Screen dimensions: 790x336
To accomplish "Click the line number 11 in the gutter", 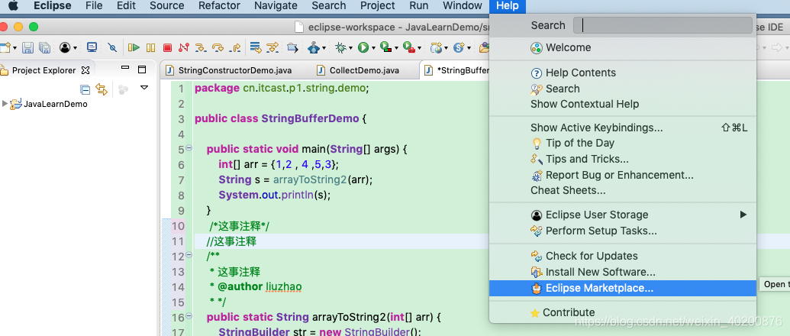I will 179,241.
